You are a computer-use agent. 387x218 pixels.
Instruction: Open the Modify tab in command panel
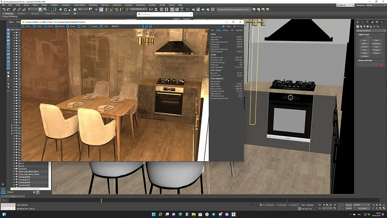pos(362,22)
